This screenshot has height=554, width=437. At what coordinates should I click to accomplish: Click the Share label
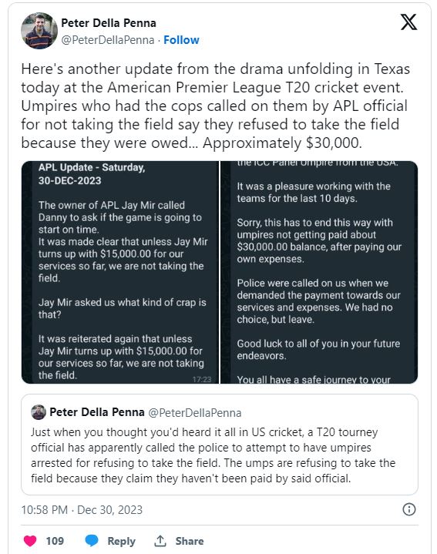tap(190, 541)
